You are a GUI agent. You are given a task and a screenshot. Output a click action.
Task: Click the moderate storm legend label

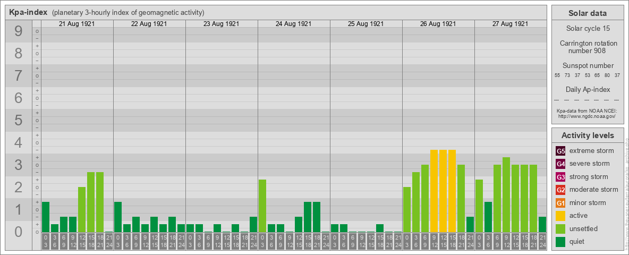click(594, 189)
